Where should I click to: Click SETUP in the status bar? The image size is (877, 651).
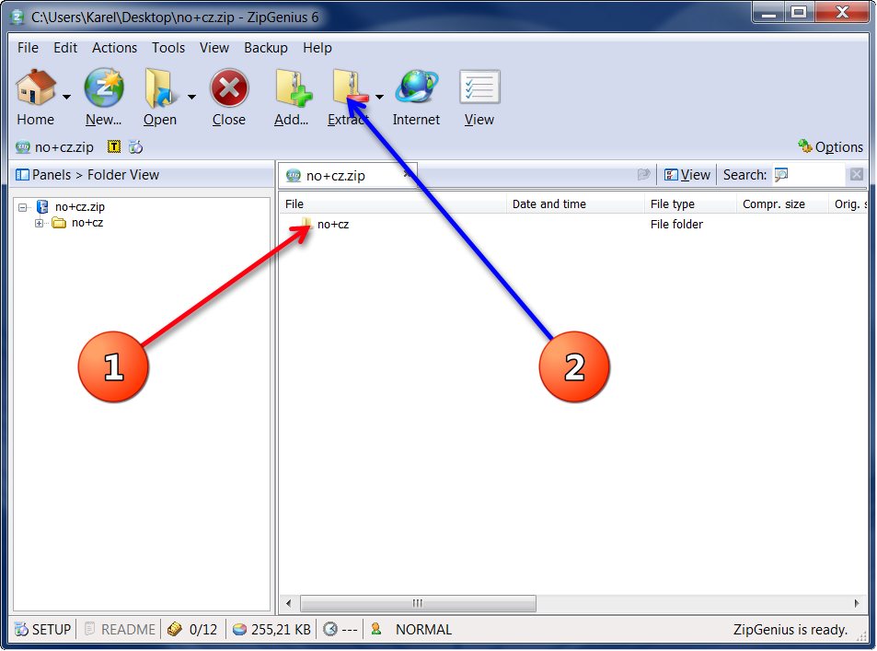click(43, 630)
